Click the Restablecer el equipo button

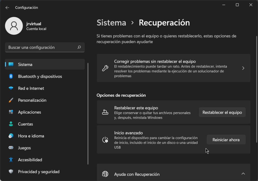click(x=222, y=112)
